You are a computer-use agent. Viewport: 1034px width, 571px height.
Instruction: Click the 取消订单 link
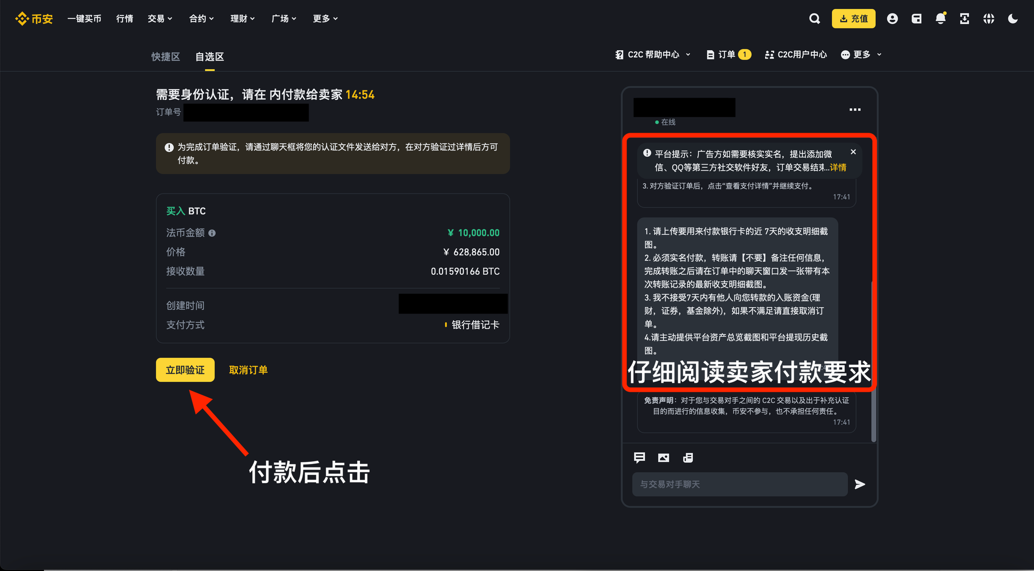point(248,370)
